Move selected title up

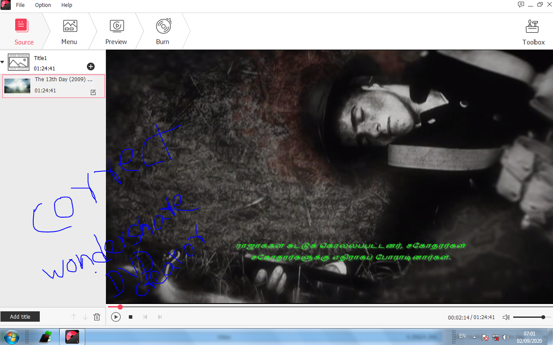(74, 317)
